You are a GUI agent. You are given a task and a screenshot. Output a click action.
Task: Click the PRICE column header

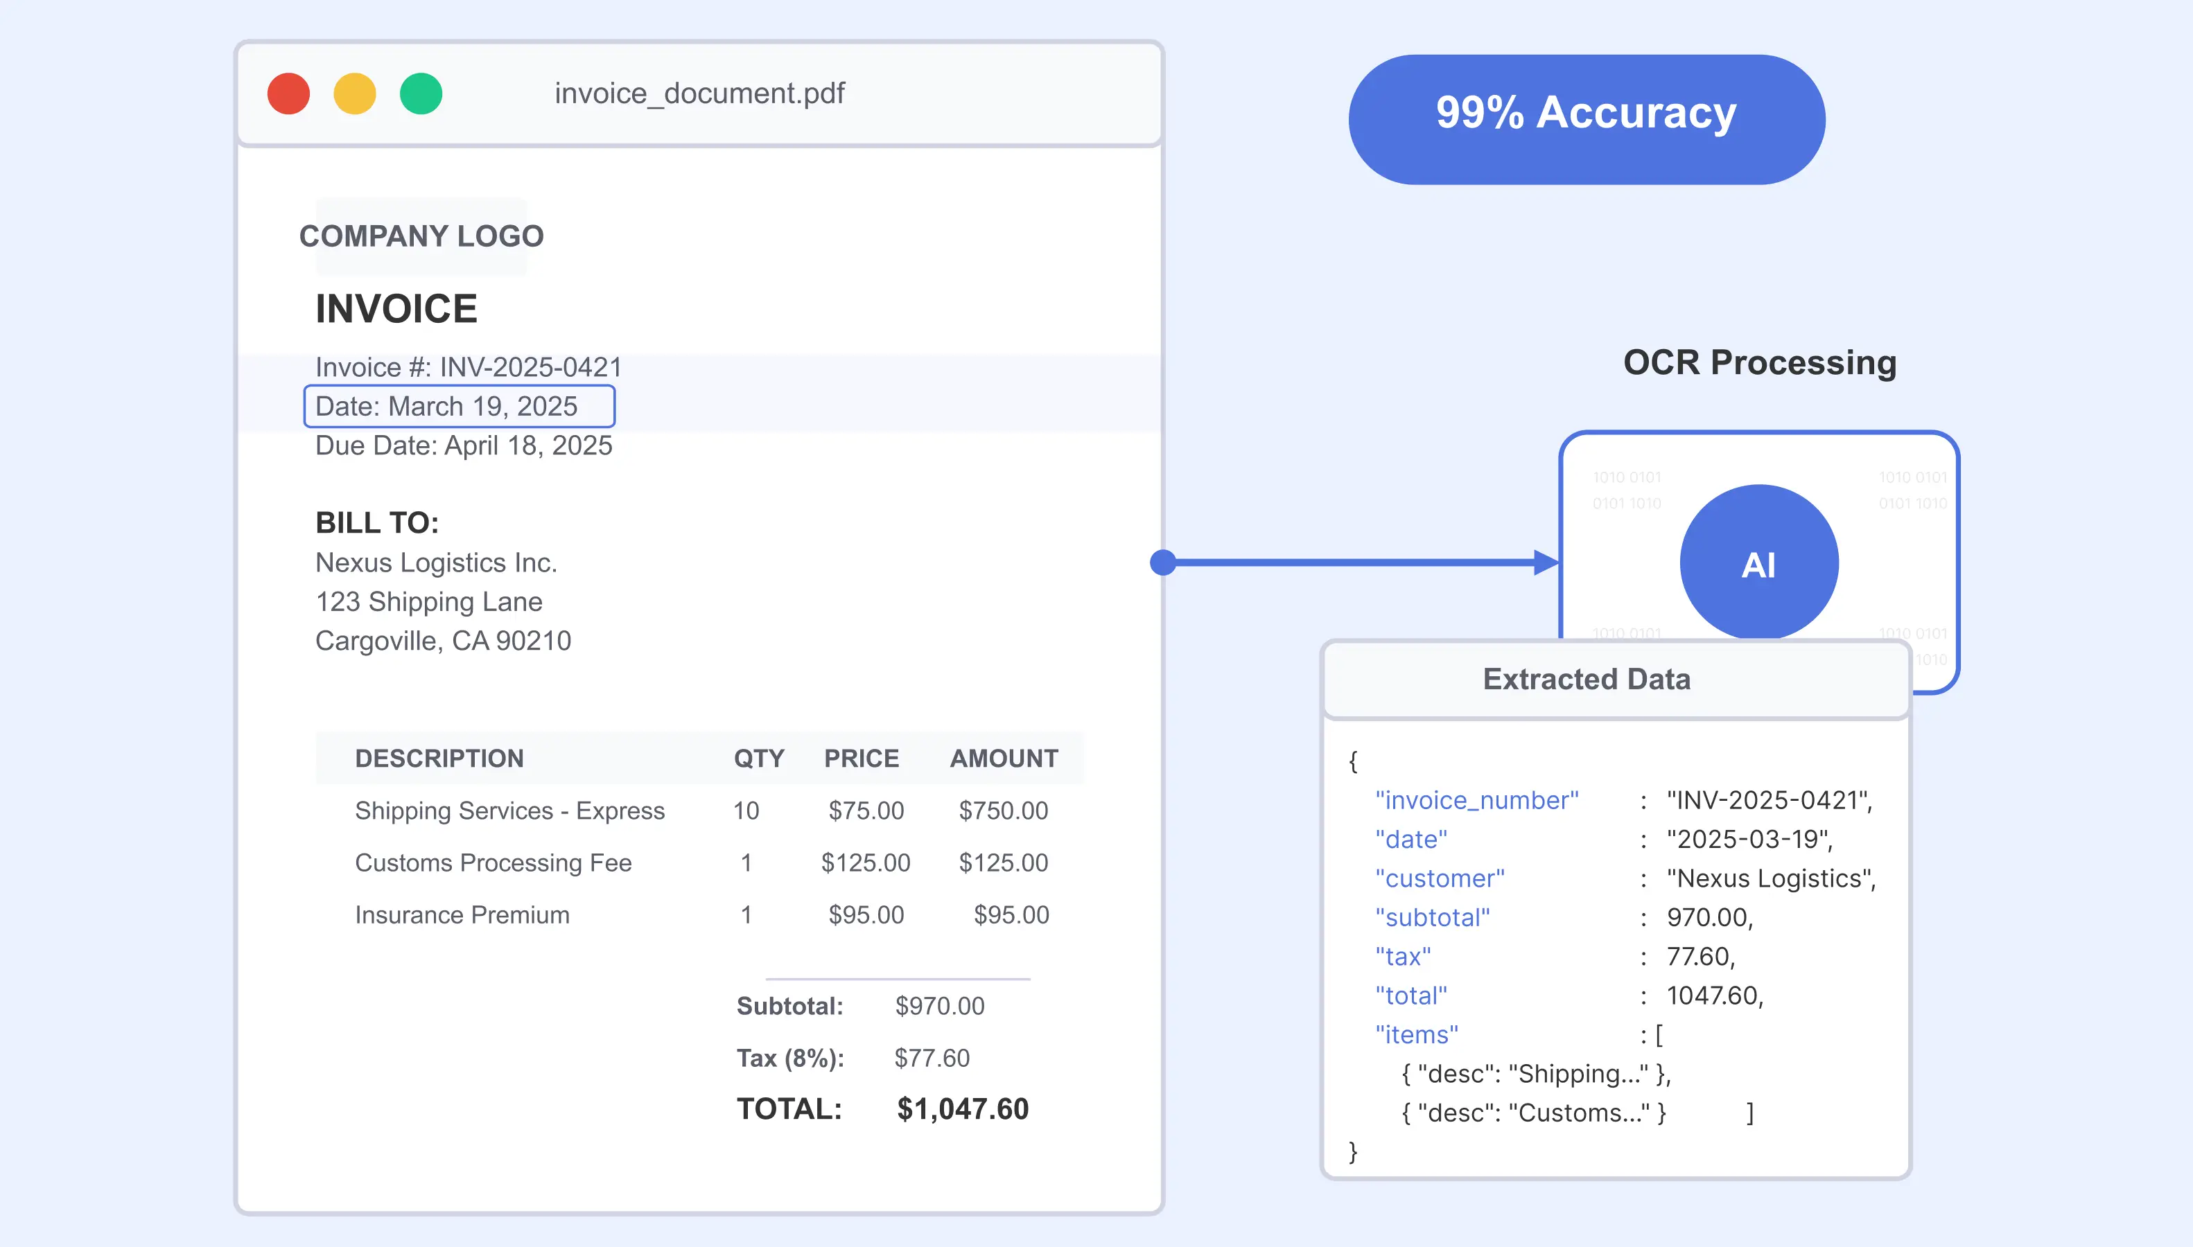pyautogui.click(x=862, y=758)
